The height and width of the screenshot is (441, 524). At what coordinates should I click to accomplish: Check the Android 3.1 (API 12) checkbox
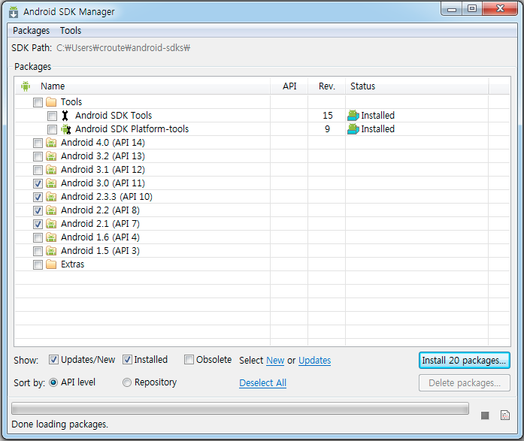[38, 170]
